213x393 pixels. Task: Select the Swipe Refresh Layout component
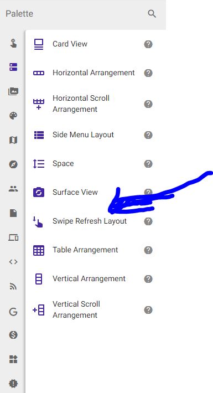[93, 221]
